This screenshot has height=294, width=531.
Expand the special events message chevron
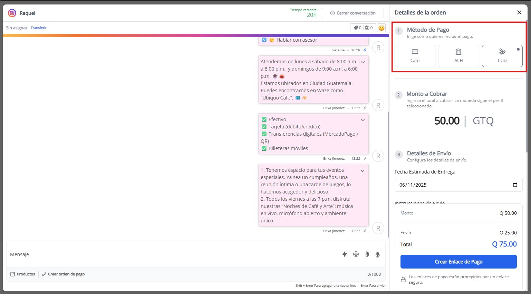[x=363, y=171]
